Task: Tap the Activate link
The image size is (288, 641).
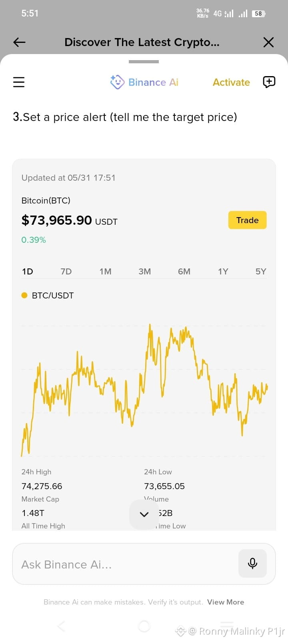Action: pyautogui.click(x=231, y=82)
